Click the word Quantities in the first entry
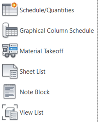98x122 pixels. (x=60, y=10)
